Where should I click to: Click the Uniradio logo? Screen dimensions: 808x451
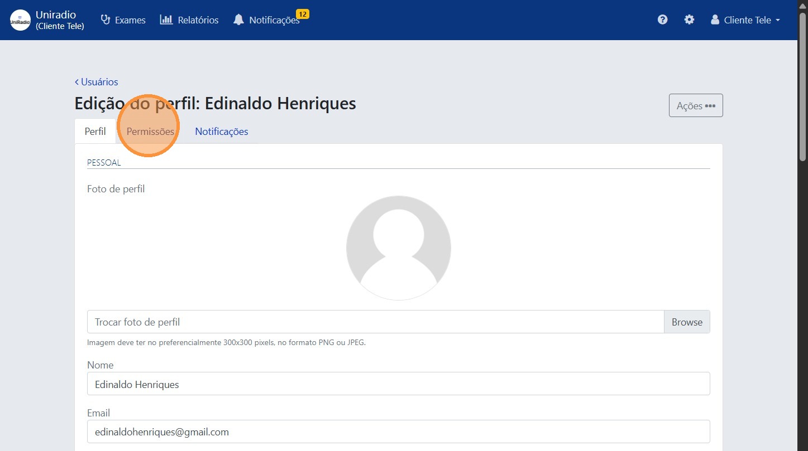pos(20,20)
